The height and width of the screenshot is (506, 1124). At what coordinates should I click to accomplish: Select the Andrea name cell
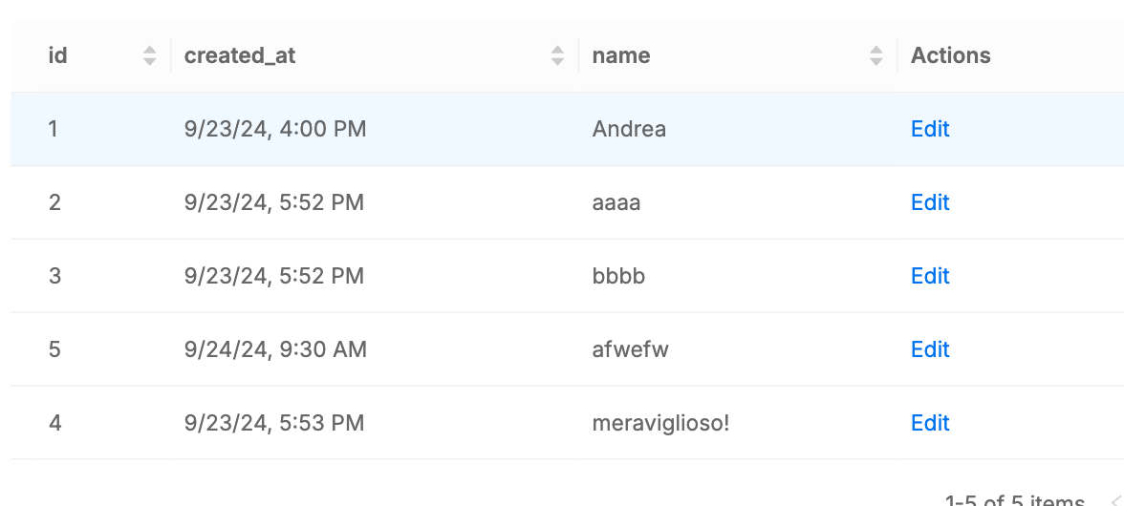pos(629,129)
